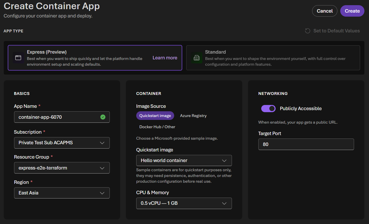Open the Subscription dropdown
Viewport: 369px width, 224px height.
click(62, 143)
